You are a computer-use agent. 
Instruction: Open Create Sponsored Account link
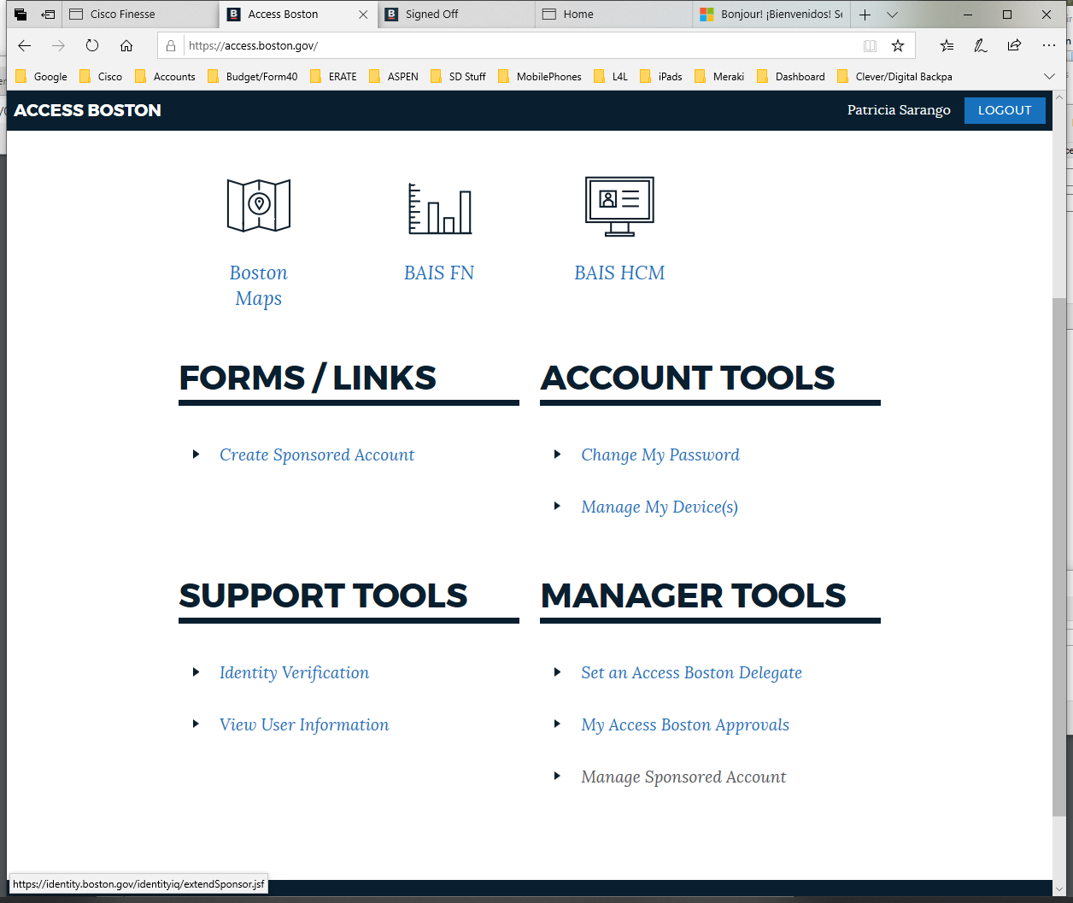pos(317,455)
